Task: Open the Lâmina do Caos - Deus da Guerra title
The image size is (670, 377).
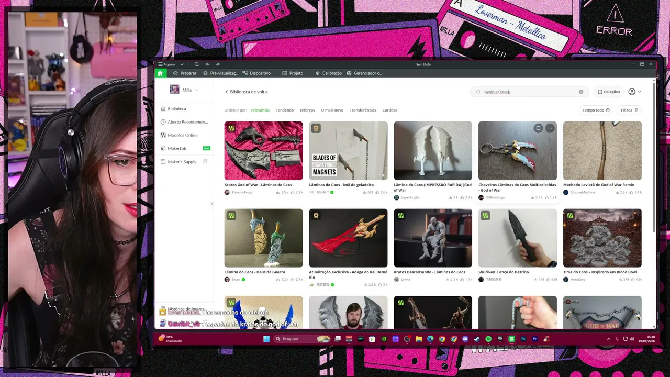Action: click(x=255, y=272)
